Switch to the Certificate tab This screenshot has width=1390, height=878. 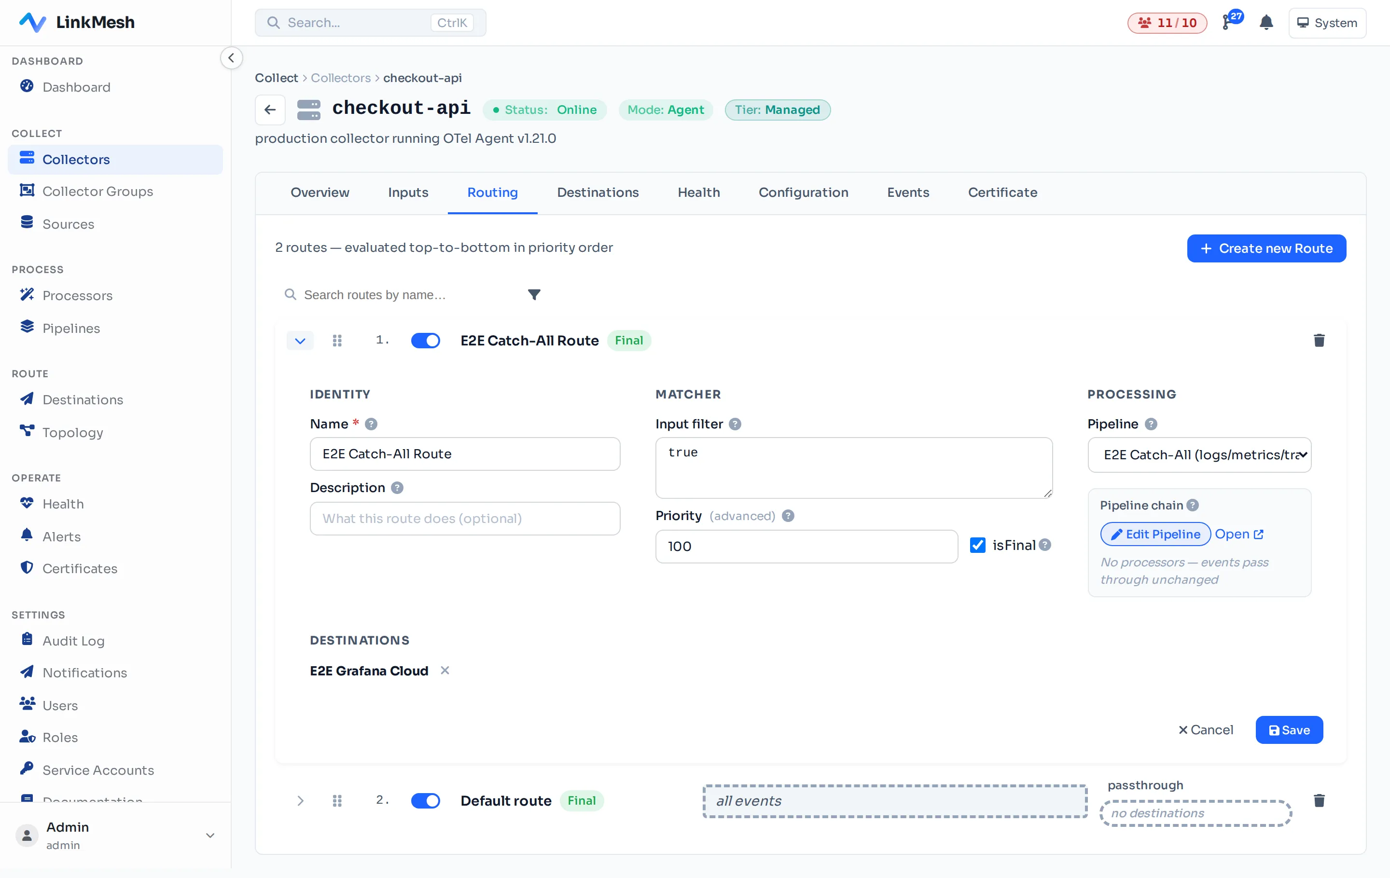tap(1002, 192)
